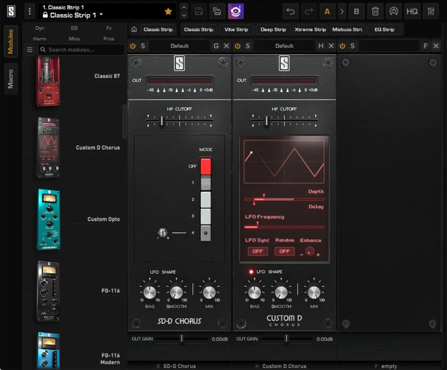Select the A comparison slot
The image size is (447, 370).
point(327,11)
